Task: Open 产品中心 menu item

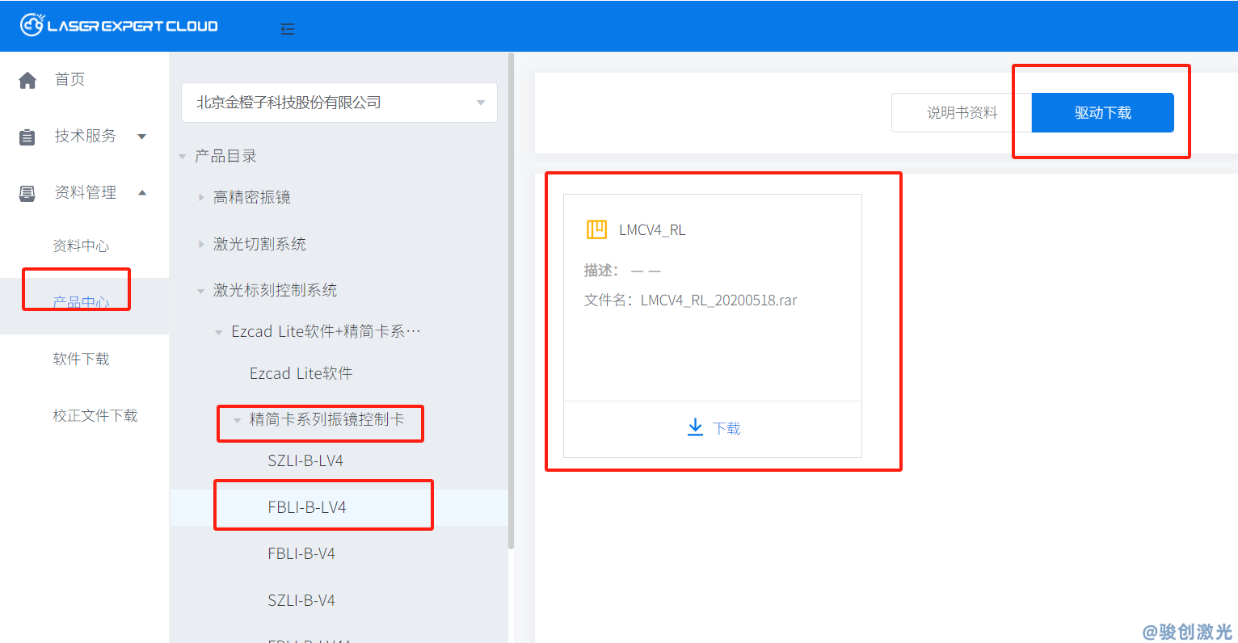Action: point(81,303)
